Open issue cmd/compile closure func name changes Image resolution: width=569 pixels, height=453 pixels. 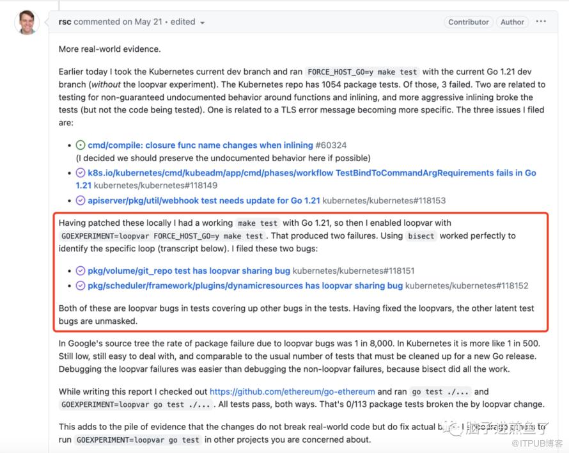200,145
